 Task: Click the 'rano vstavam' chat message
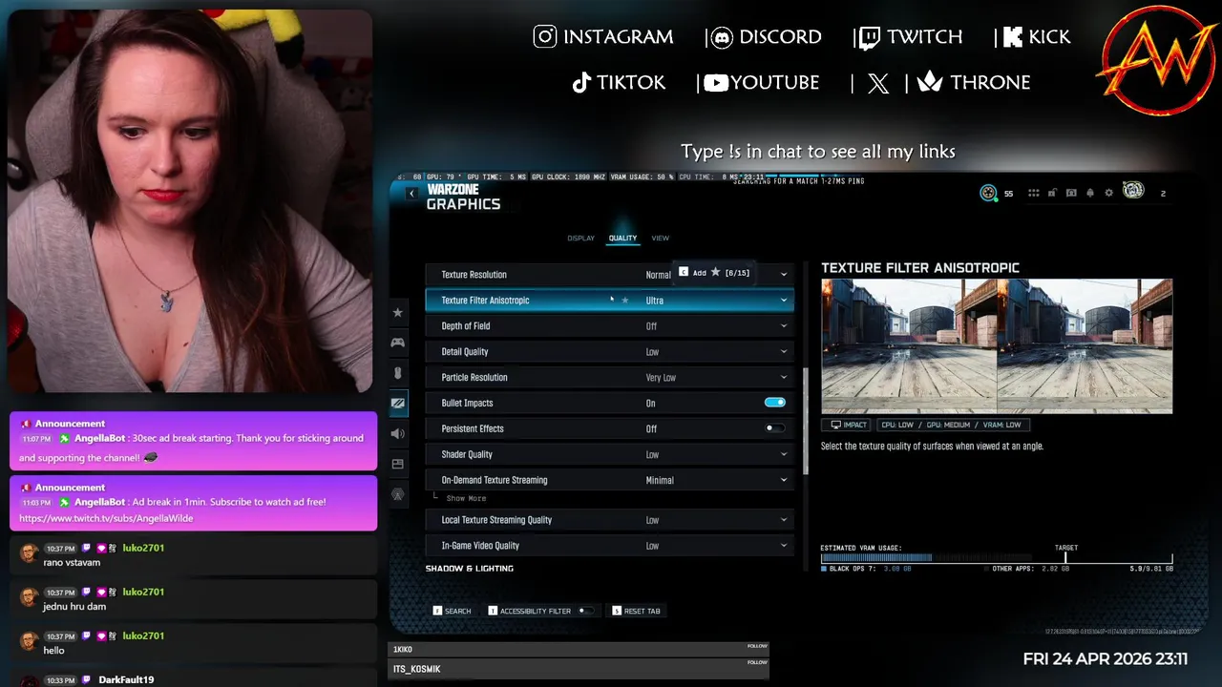(72, 563)
